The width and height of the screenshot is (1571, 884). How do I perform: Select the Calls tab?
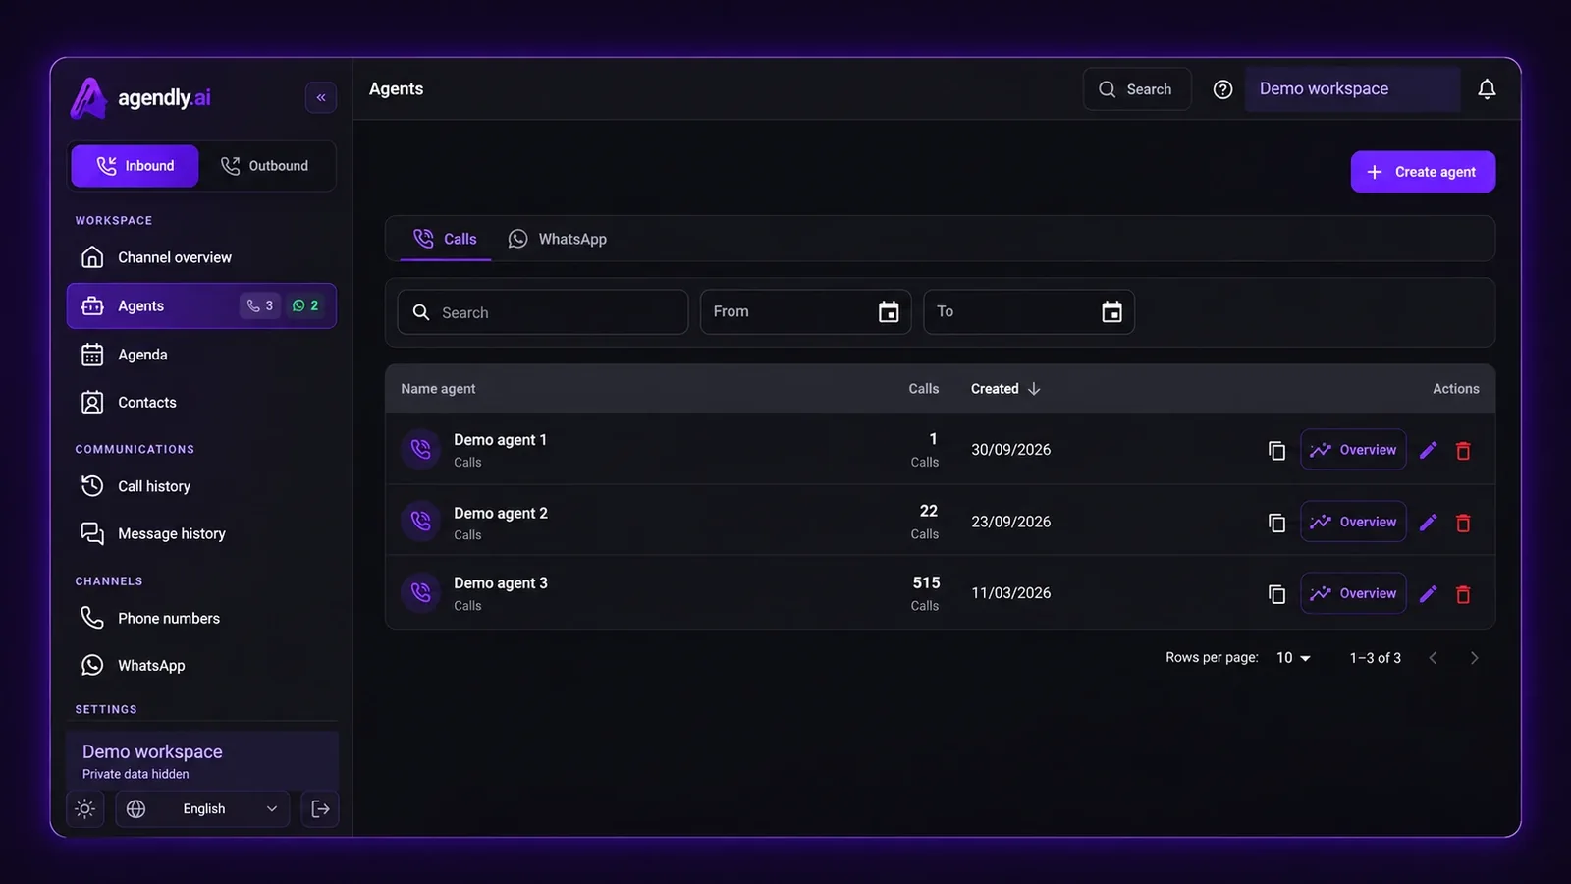[x=446, y=239]
